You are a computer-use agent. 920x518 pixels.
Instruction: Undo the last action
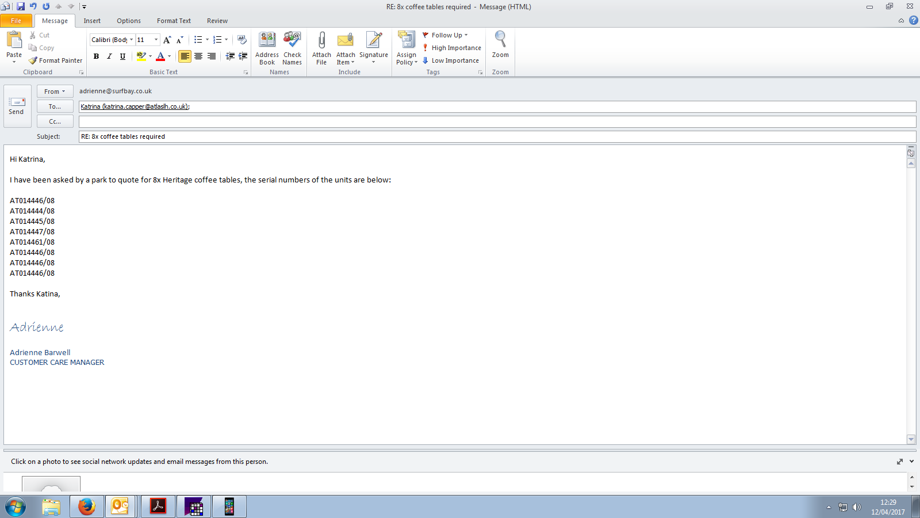point(33,6)
